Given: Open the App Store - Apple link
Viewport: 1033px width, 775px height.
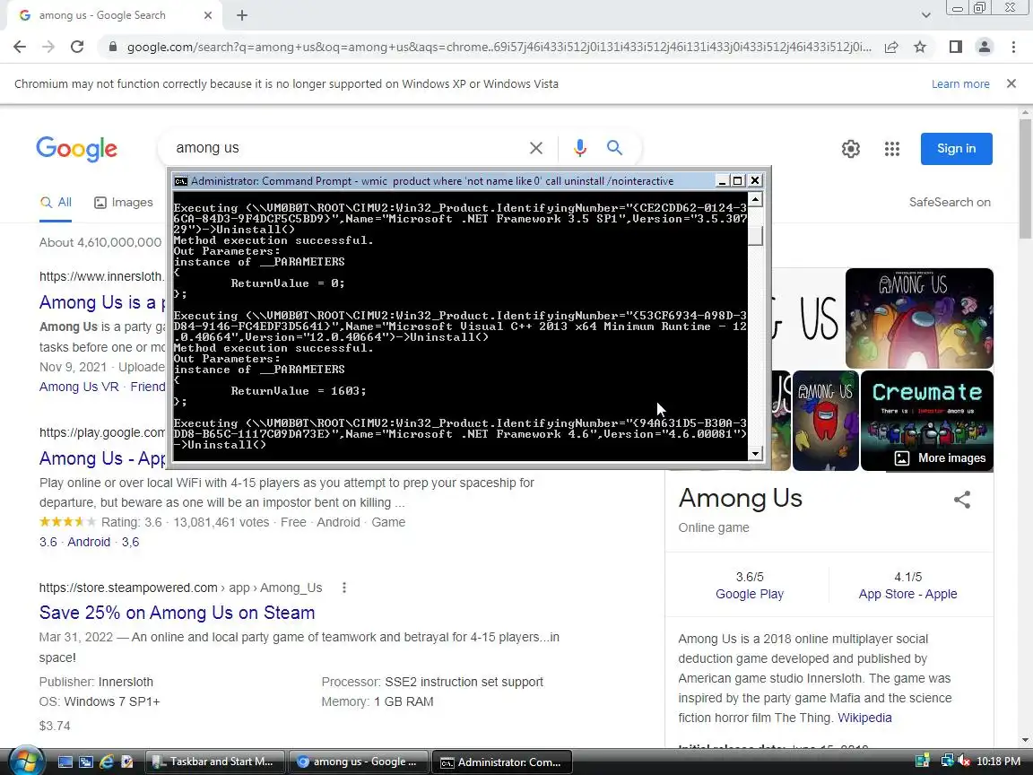Looking at the screenshot, I should coord(907,594).
